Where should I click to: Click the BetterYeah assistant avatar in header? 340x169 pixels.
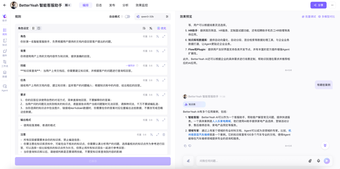14,5
